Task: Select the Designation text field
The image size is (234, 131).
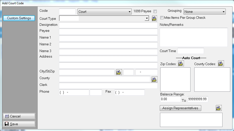Action: pyautogui.click(x=108, y=25)
